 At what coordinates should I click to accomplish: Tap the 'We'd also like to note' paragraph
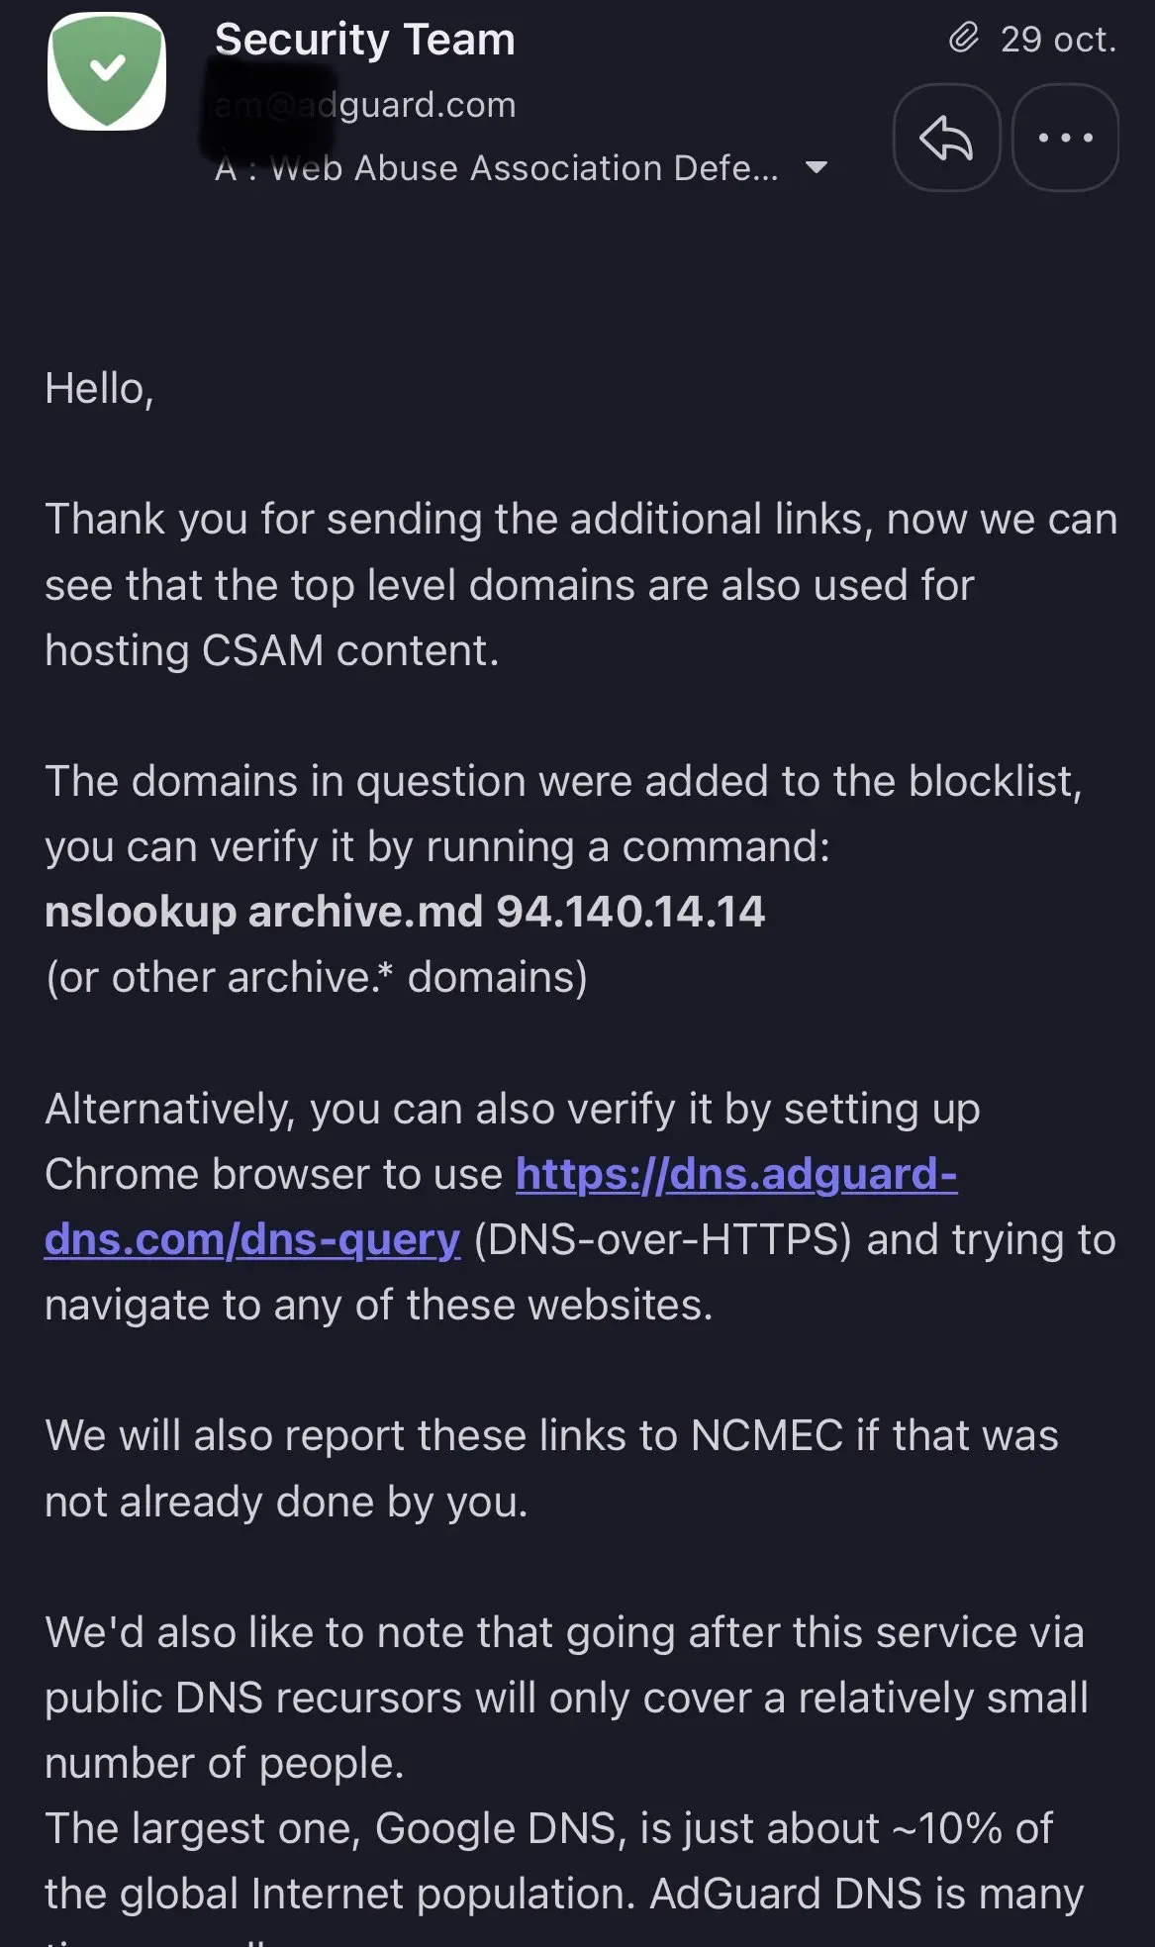click(x=566, y=1698)
